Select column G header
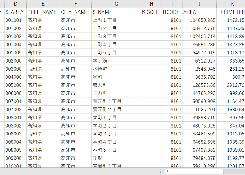245x175 pixels. coord(116,4)
